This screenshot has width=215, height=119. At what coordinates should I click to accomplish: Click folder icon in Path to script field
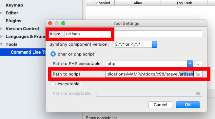tap(198, 74)
